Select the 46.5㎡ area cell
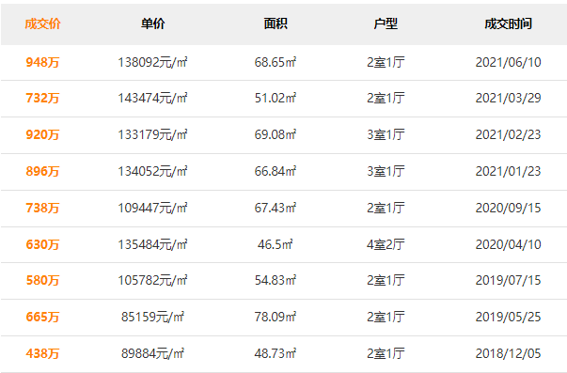 [x=276, y=244]
